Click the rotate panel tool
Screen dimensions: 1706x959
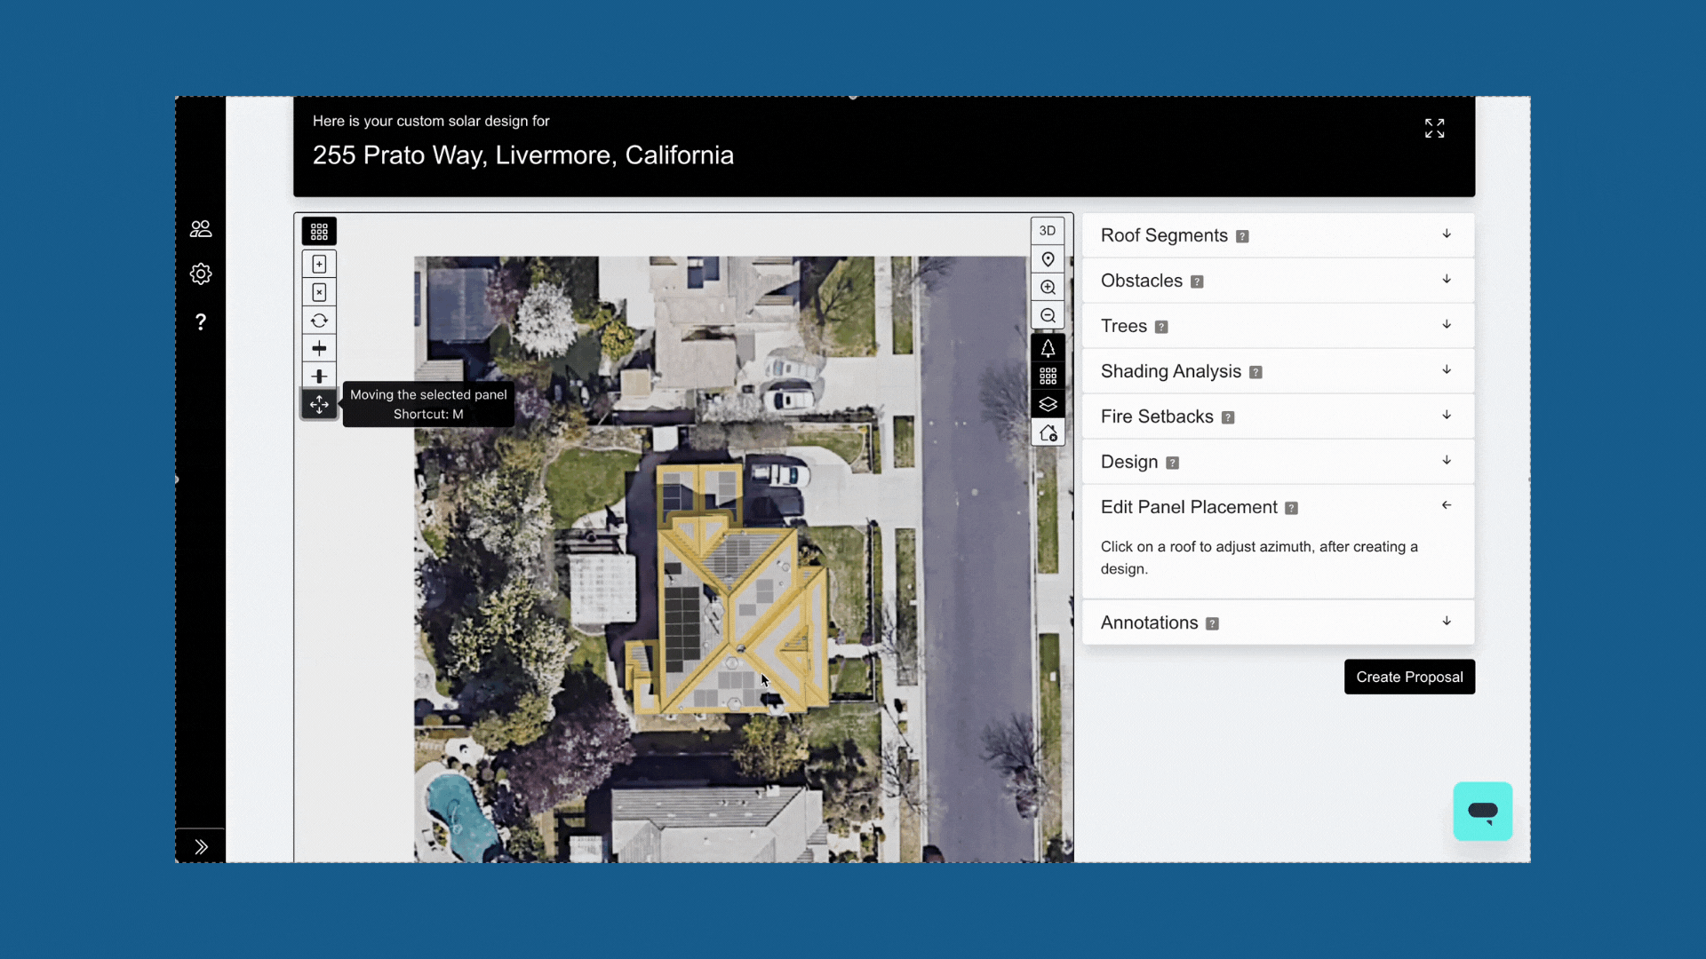coord(319,321)
